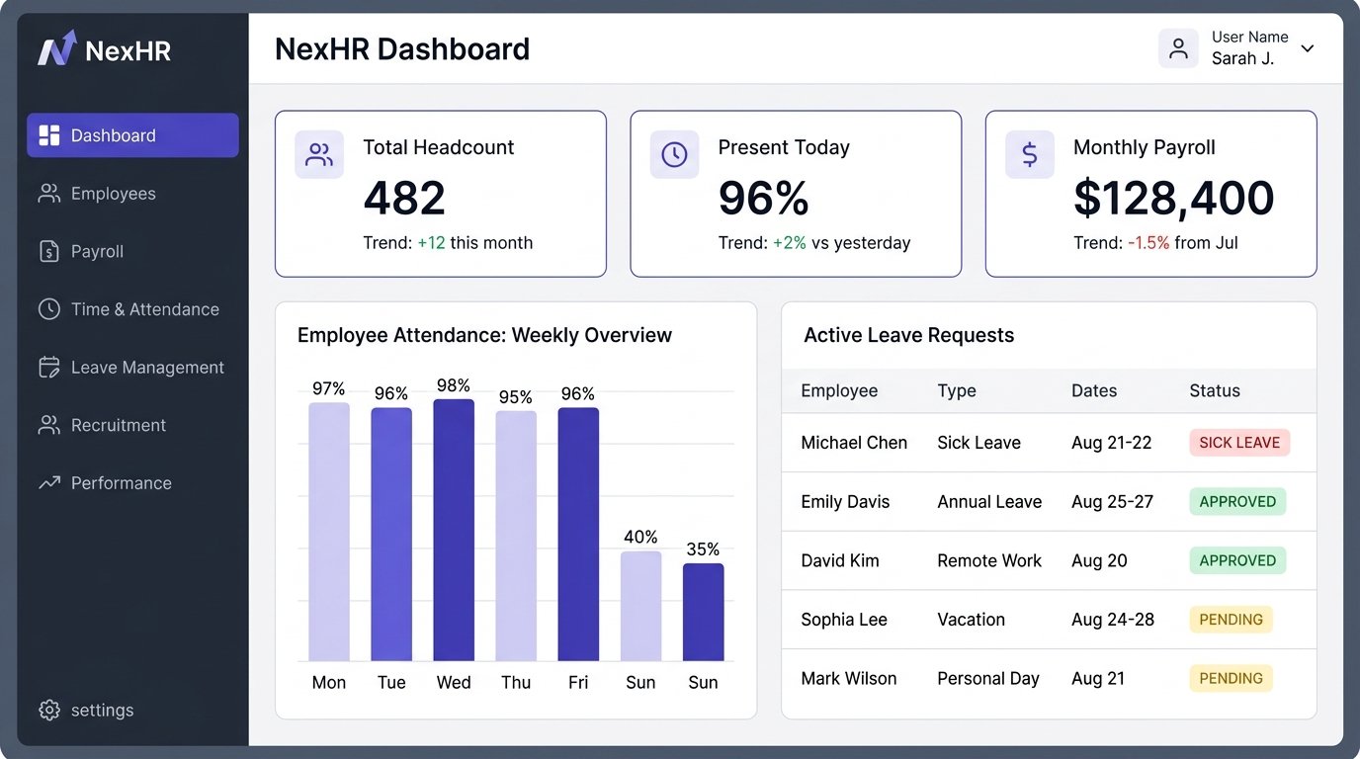Click the Payroll document icon in sidebar
Image resolution: width=1360 pixels, height=759 pixels.
48,251
